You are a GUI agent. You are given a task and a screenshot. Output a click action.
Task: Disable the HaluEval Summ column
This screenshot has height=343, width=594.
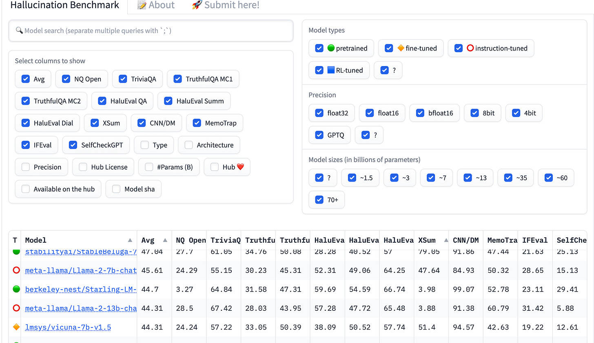[168, 101]
